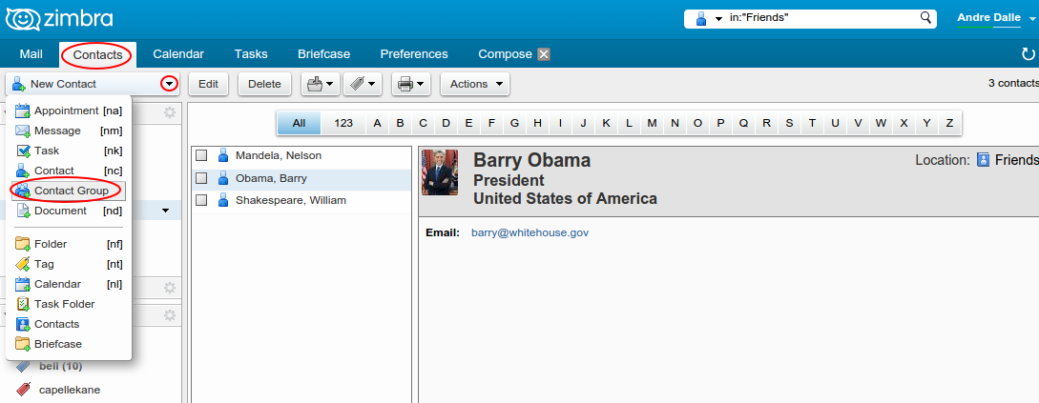Click the Delete button
Viewport: 1039px width, 403px height.
(x=264, y=84)
